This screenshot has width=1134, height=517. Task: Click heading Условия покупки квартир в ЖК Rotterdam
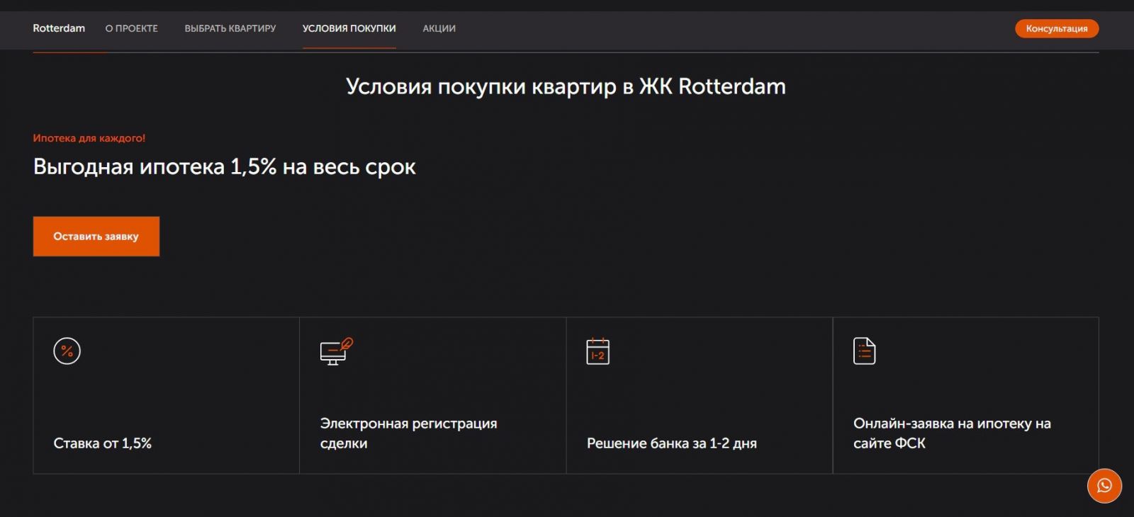coord(566,86)
